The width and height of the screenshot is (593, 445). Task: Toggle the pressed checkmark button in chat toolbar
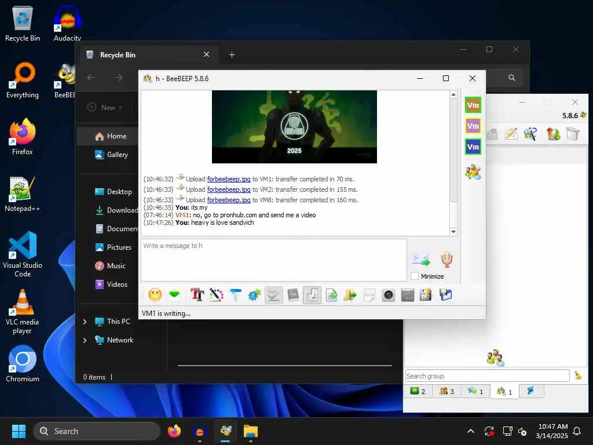[273, 295]
